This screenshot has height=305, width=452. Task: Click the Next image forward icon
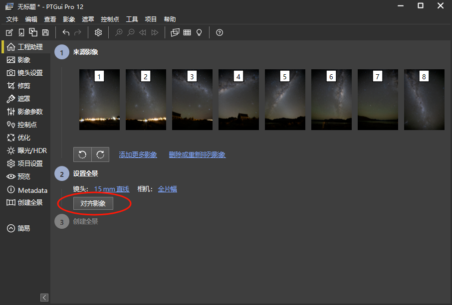(155, 32)
